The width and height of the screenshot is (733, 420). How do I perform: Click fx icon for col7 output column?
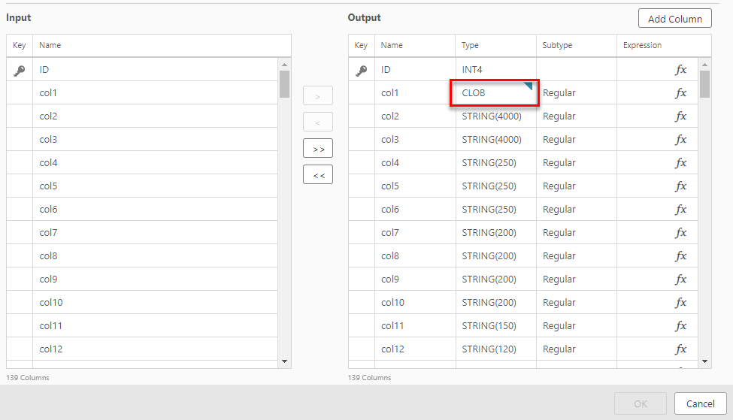pos(680,233)
